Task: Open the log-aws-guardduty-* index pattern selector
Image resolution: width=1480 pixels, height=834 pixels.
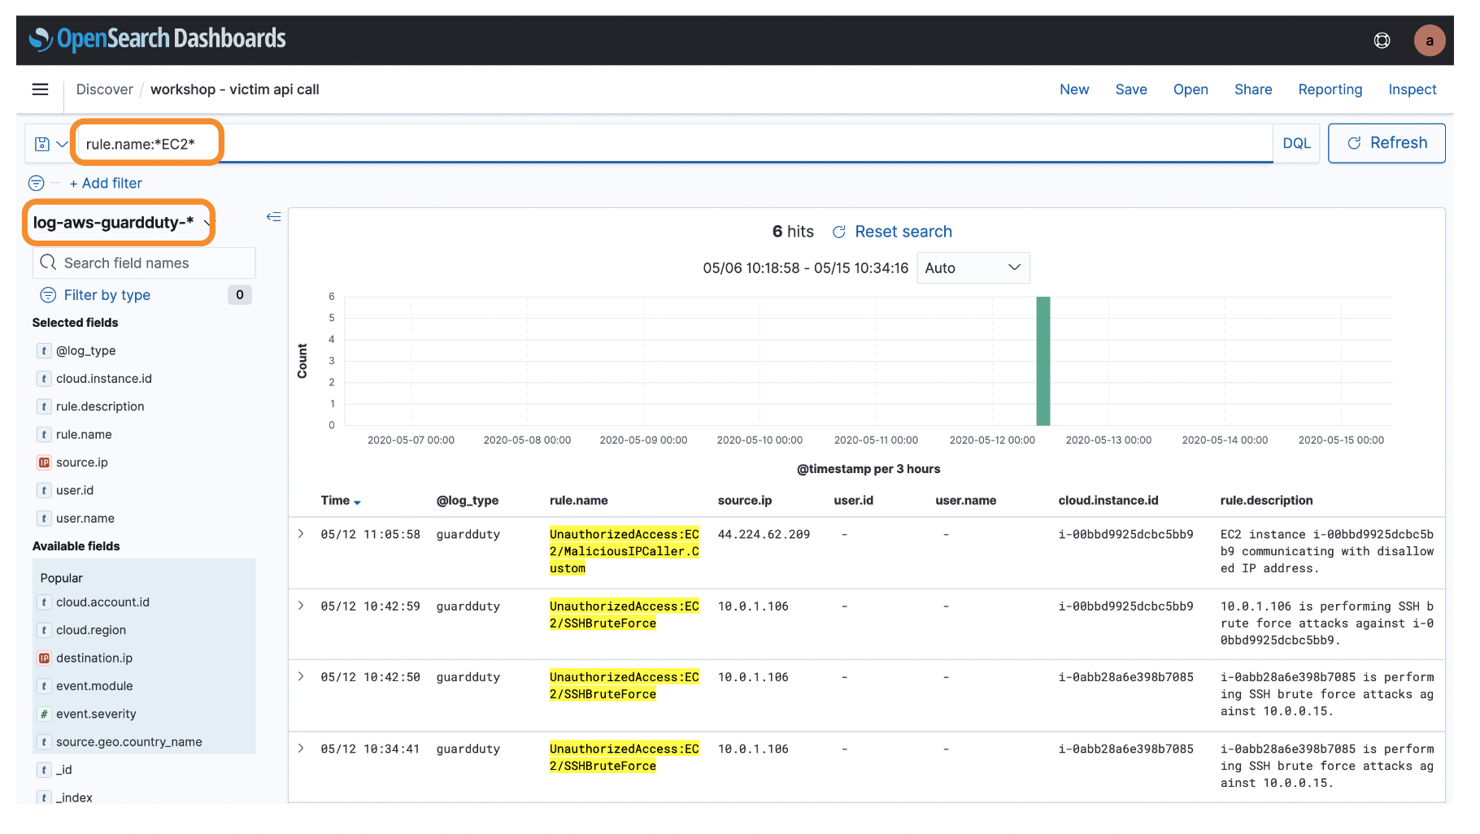Action: pyautogui.click(x=120, y=223)
